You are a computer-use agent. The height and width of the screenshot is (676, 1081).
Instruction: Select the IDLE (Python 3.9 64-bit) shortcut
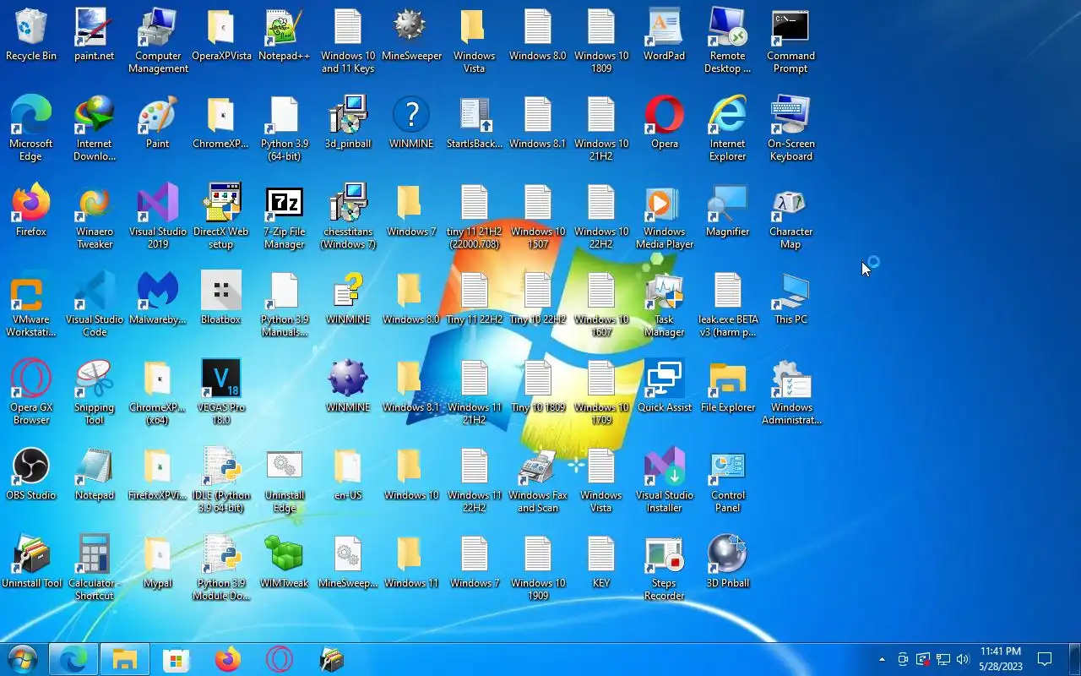tap(221, 481)
